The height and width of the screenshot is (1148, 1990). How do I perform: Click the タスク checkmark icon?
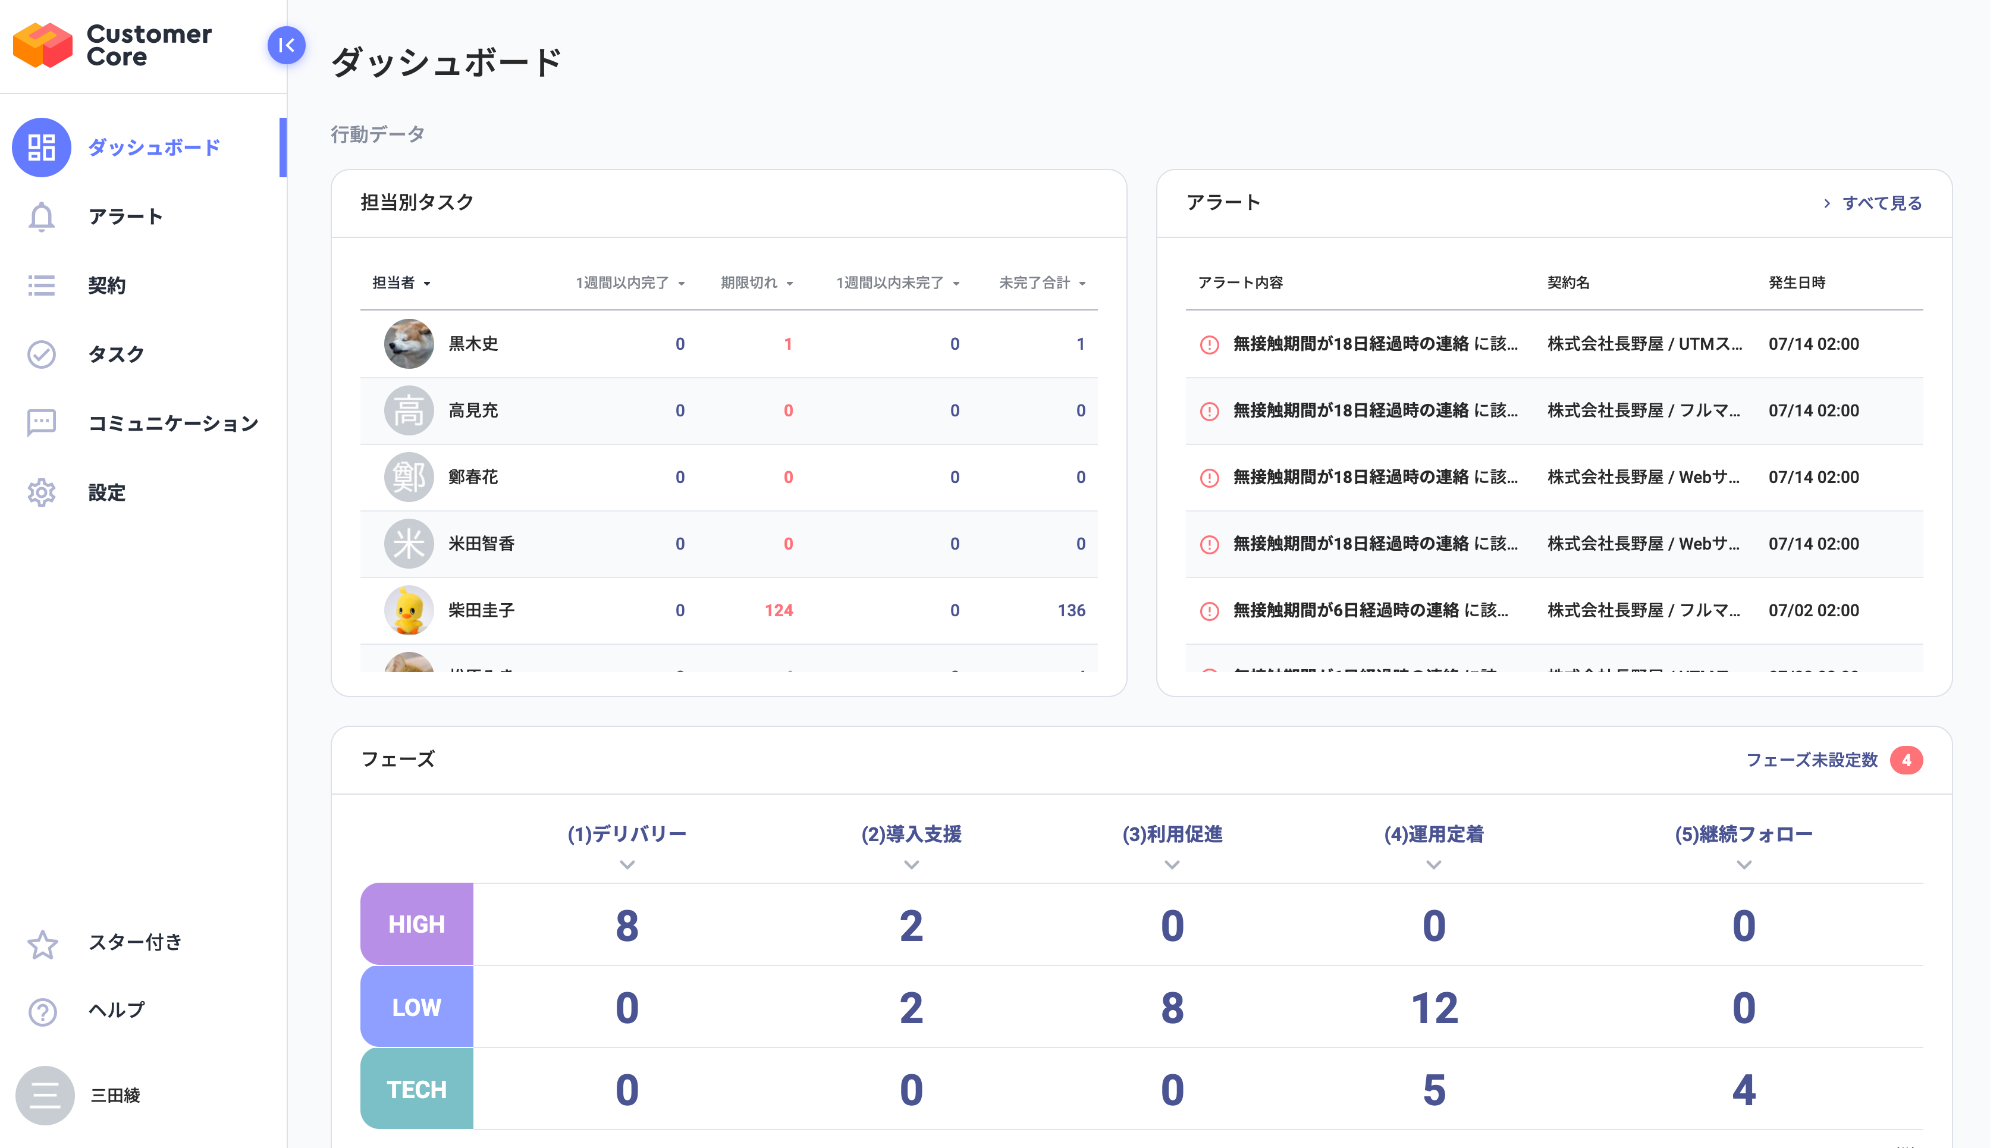42,354
